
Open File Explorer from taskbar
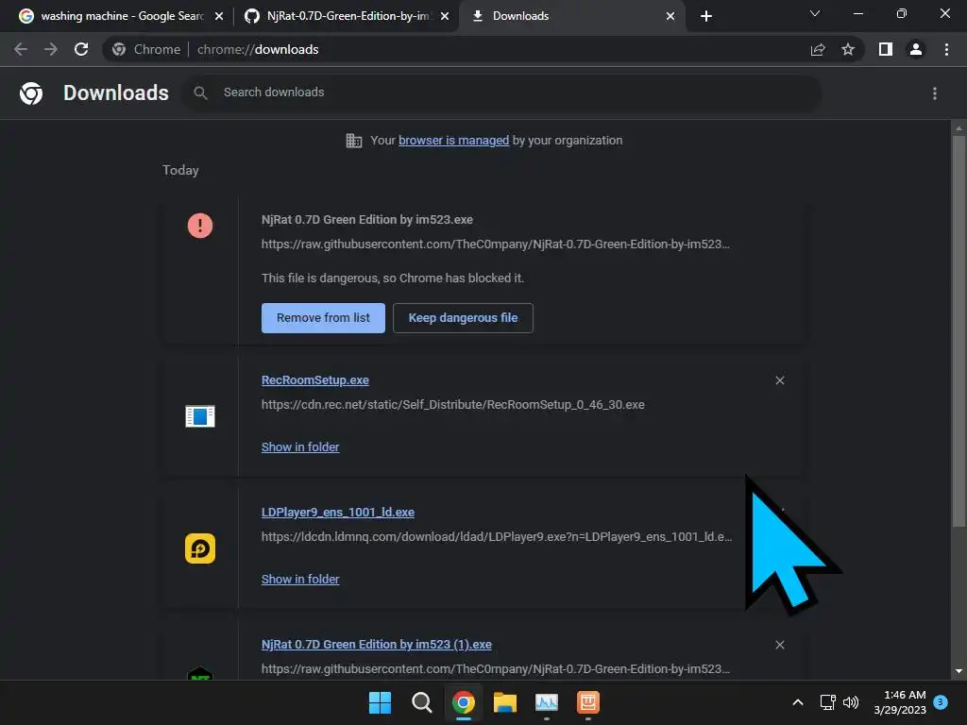(505, 702)
